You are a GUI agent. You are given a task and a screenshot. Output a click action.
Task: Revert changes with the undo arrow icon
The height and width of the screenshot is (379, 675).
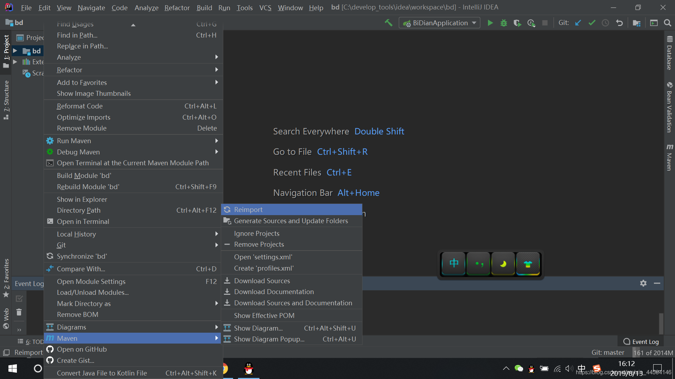[x=619, y=23]
